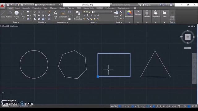Switch to the Annotate tab
The height and width of the screenshot is (111, 198).
click(x=26, y=8)
